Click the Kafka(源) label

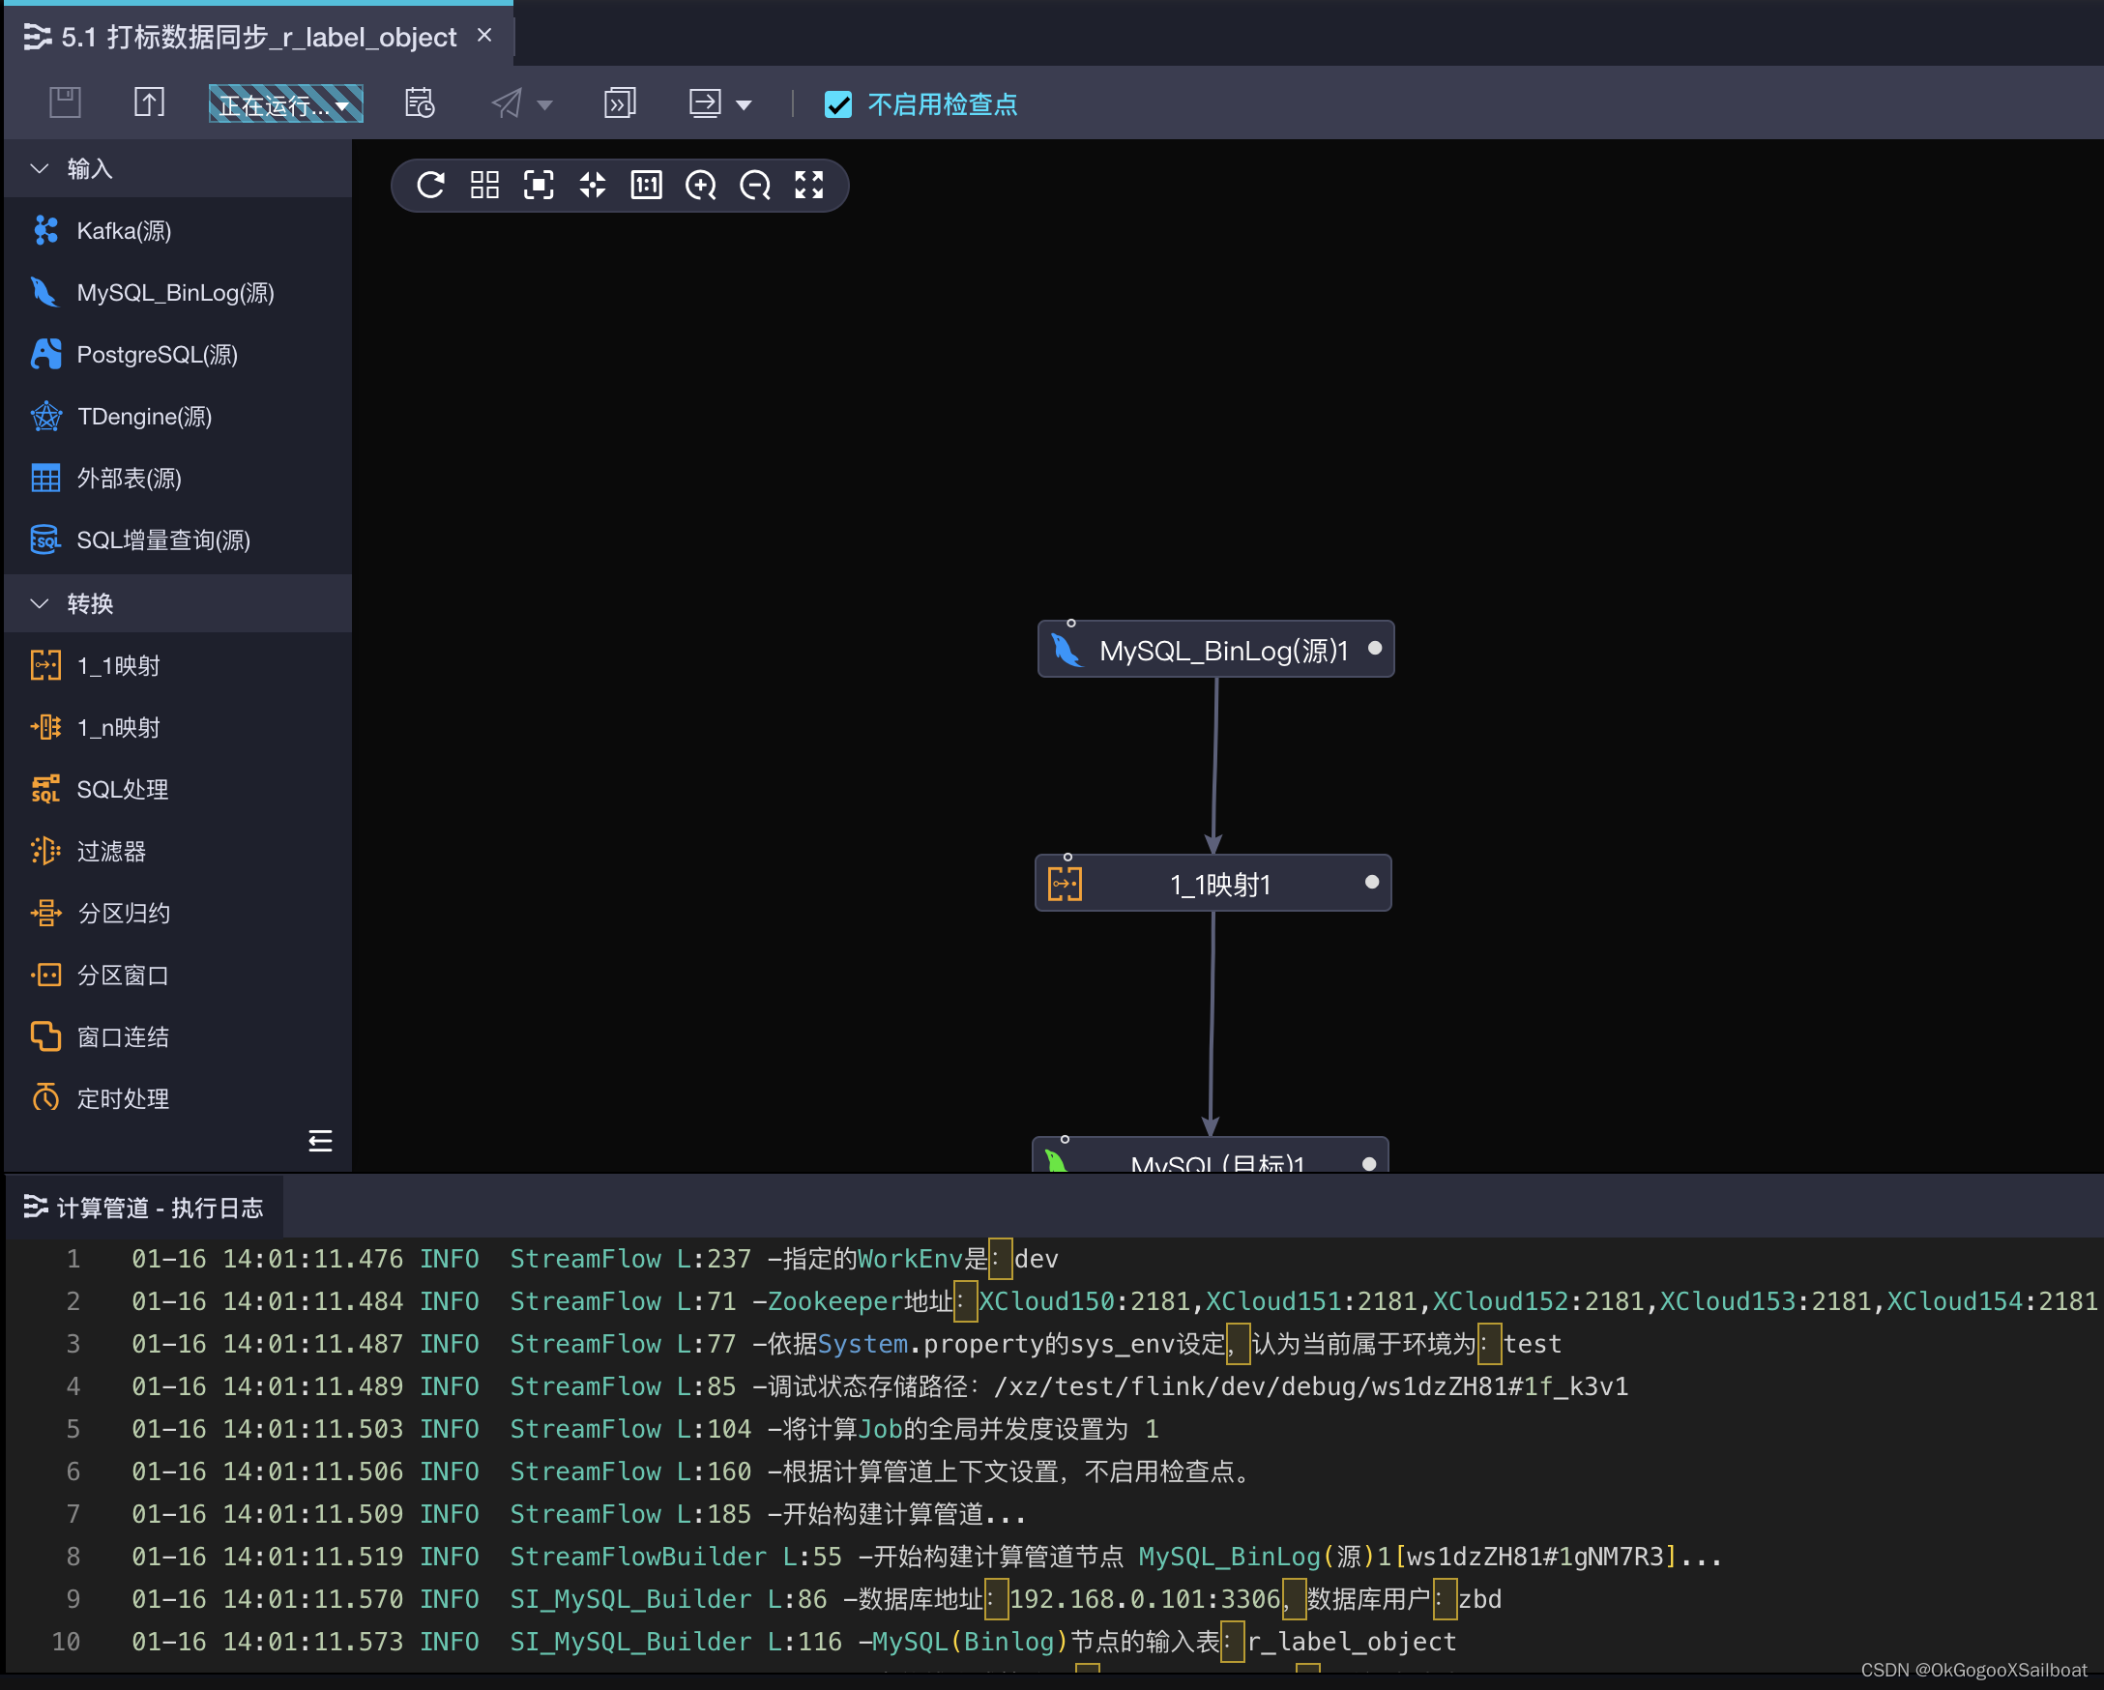tap(124, 231)
